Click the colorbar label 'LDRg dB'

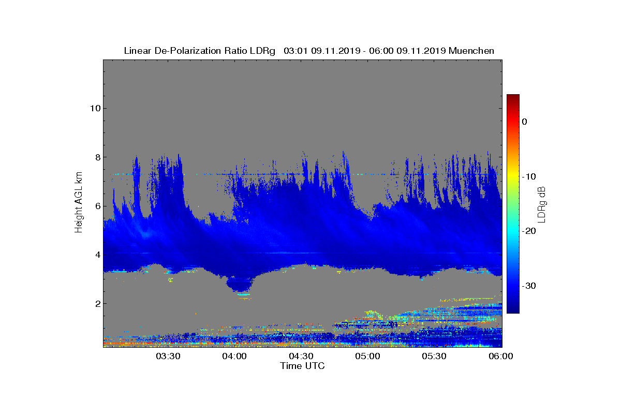coord(541,204)
